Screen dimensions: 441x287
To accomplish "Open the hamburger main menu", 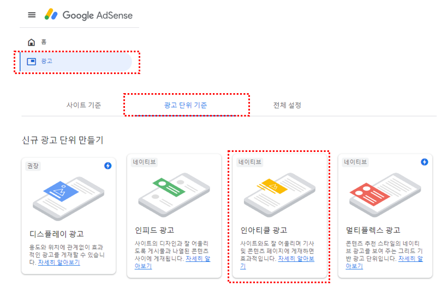I will (32, 15).
